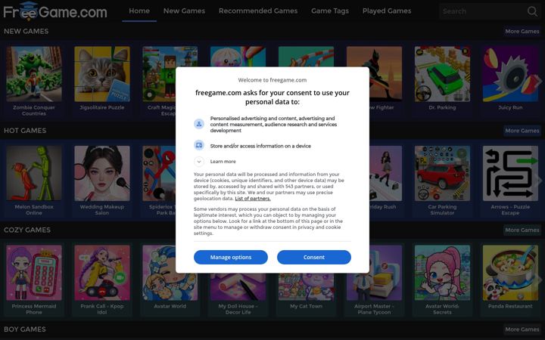Click the NEW GAMES section heading
545x340 pixels.
click(x=26, y=31)
